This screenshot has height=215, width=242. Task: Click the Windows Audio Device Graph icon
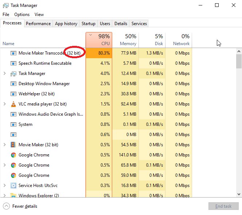pyautogui.click(x=13, y=114)
